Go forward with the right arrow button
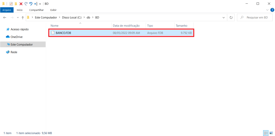275x136 pixels. tap(12, 18)
